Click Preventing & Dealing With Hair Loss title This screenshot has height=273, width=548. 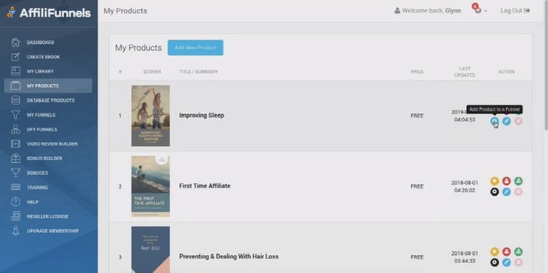(229, 257)
